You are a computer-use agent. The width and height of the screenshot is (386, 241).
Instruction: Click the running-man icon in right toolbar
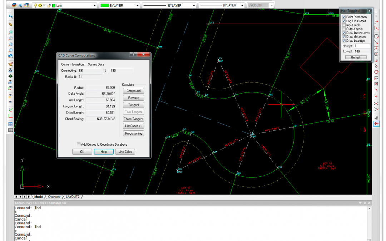click(x=376, y=117)
